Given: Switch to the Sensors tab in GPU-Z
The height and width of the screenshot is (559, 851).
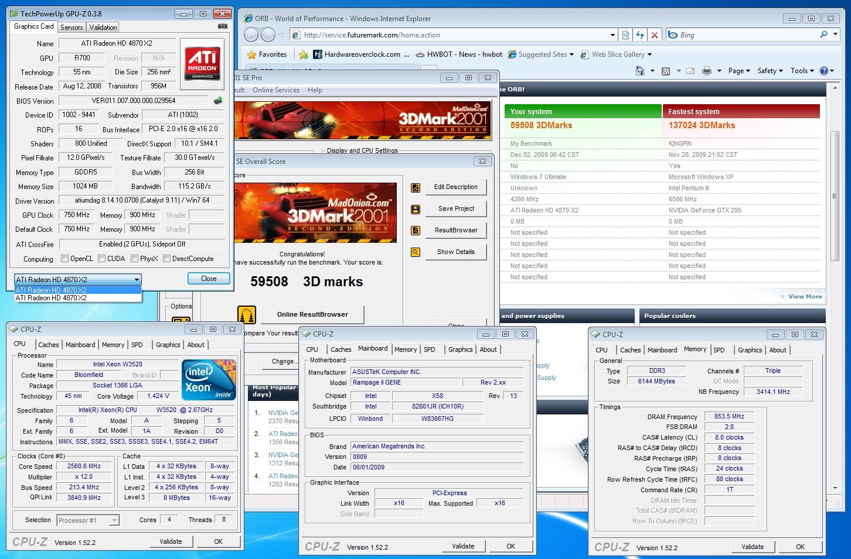Looking at the screenshot, I should (x=72, y=28).
